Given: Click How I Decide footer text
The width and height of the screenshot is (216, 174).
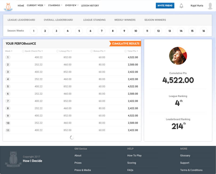Looking at the screenshot, I should (32, 161).
